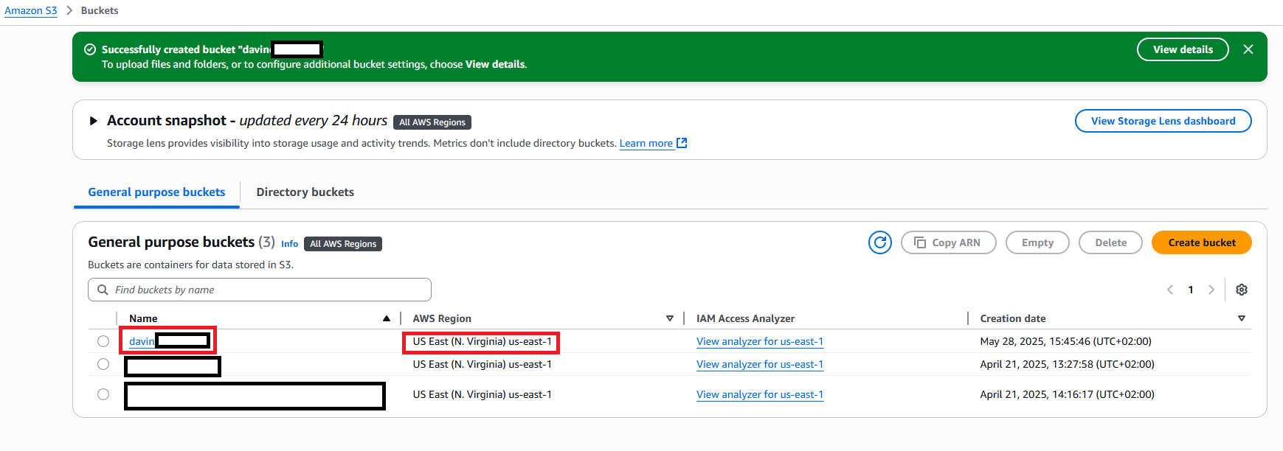Image resolution: width=1283 pixels, height=451 pixels.
Task: Click the search magnifier icon in the bucket filter
Action: point(103,290)
